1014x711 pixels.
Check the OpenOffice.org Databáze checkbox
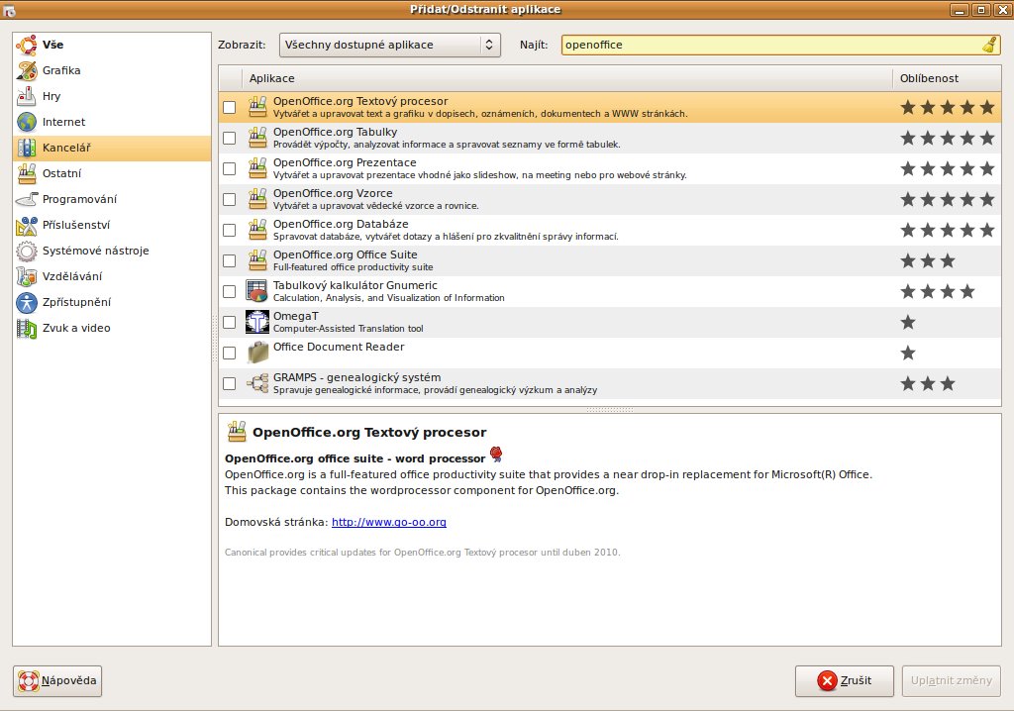[230, 231]
